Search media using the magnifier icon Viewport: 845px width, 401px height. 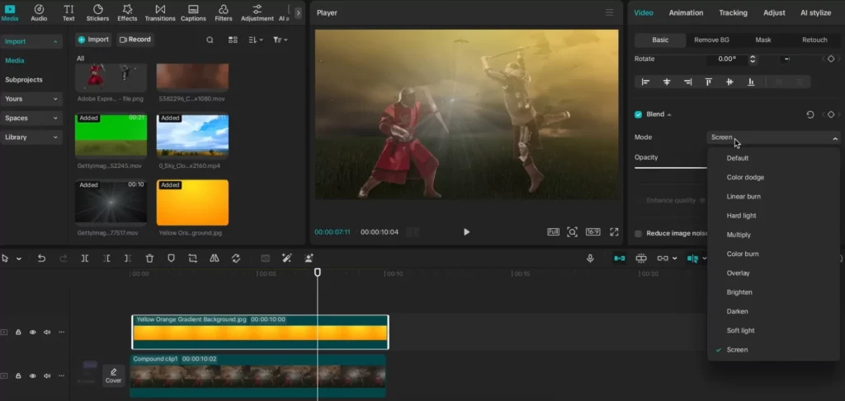point(210,40)
